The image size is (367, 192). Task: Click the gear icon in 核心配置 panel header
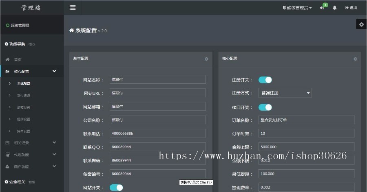355,59
